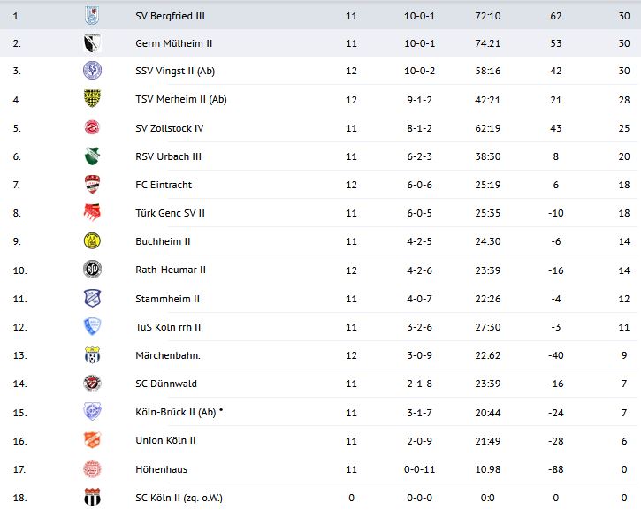641x510 pixels.
Task: Click the SV Bergfried III club crest
Action: (x=92, y=15)
